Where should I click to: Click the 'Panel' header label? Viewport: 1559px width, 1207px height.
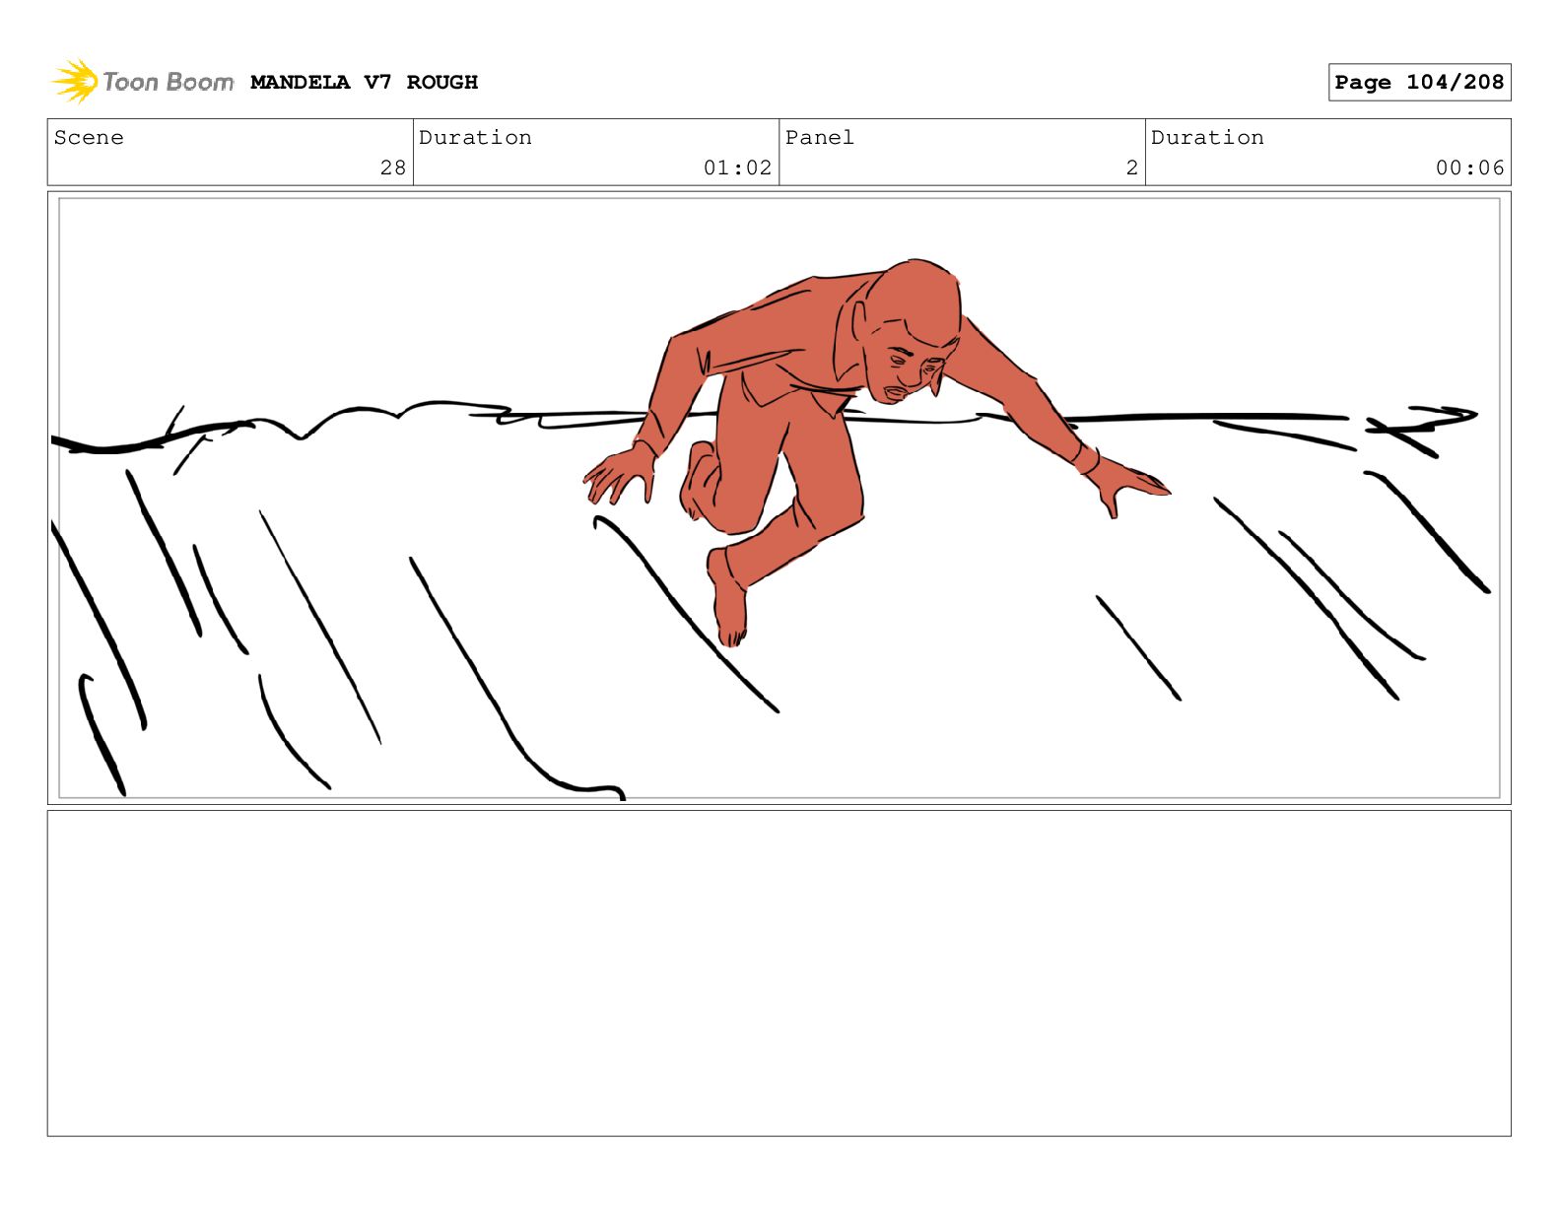coord(820,138)
